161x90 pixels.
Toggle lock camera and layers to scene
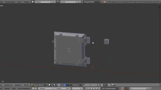tap(99, 85)
